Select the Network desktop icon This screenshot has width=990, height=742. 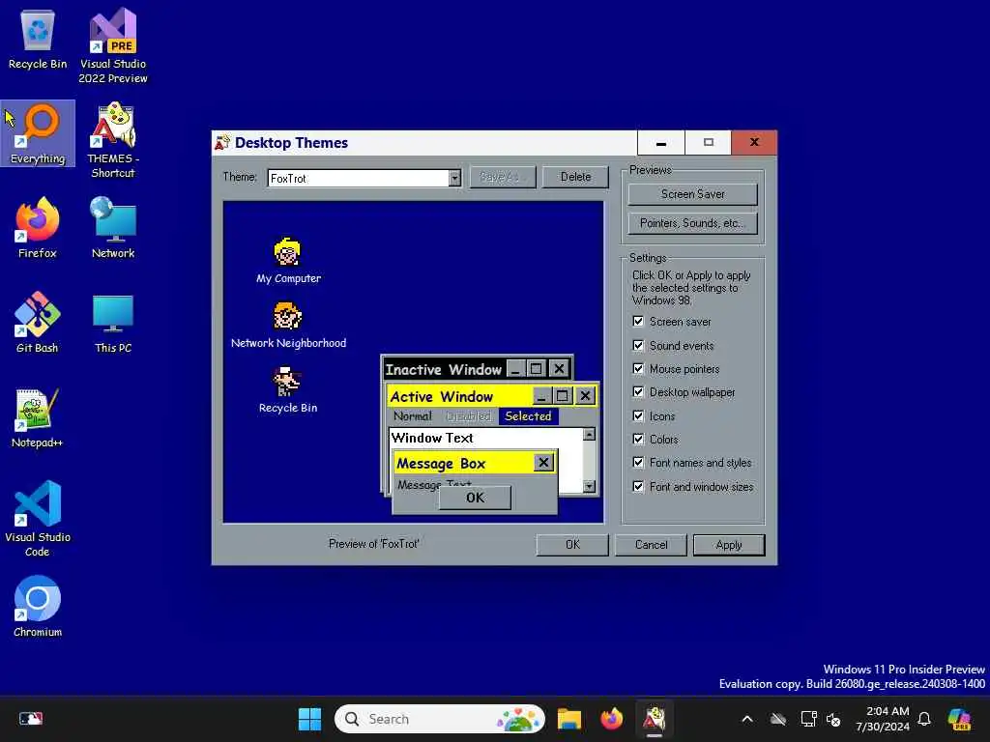tap(113, 228)
